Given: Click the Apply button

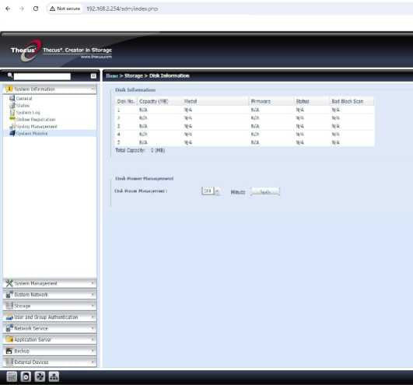Looking at the screenshot, I should point(265,191).
